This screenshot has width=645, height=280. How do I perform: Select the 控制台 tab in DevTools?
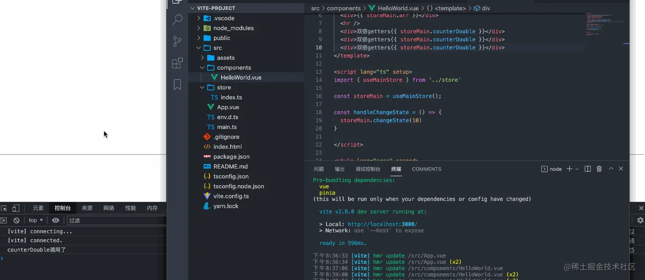coord(63,208)
